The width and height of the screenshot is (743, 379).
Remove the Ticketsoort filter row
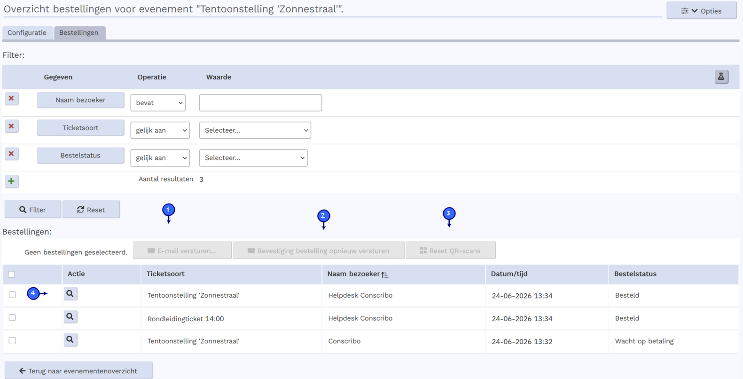(11, 126)
